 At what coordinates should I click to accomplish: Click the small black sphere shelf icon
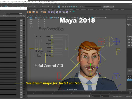tap(70, 11)
